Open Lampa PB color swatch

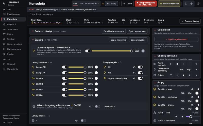[96, 67]
